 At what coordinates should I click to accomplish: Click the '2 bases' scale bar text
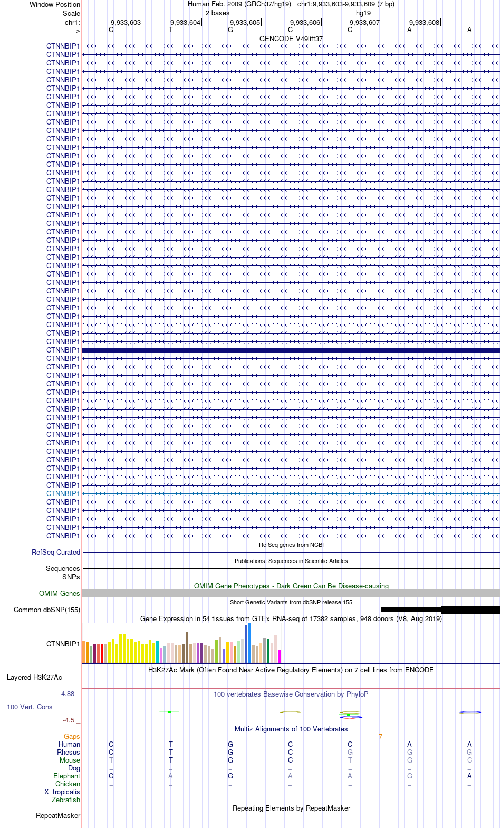click(217, 13)
